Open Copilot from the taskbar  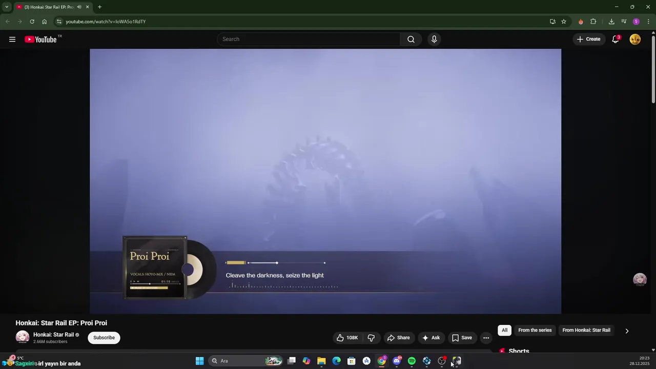[306, 361]
